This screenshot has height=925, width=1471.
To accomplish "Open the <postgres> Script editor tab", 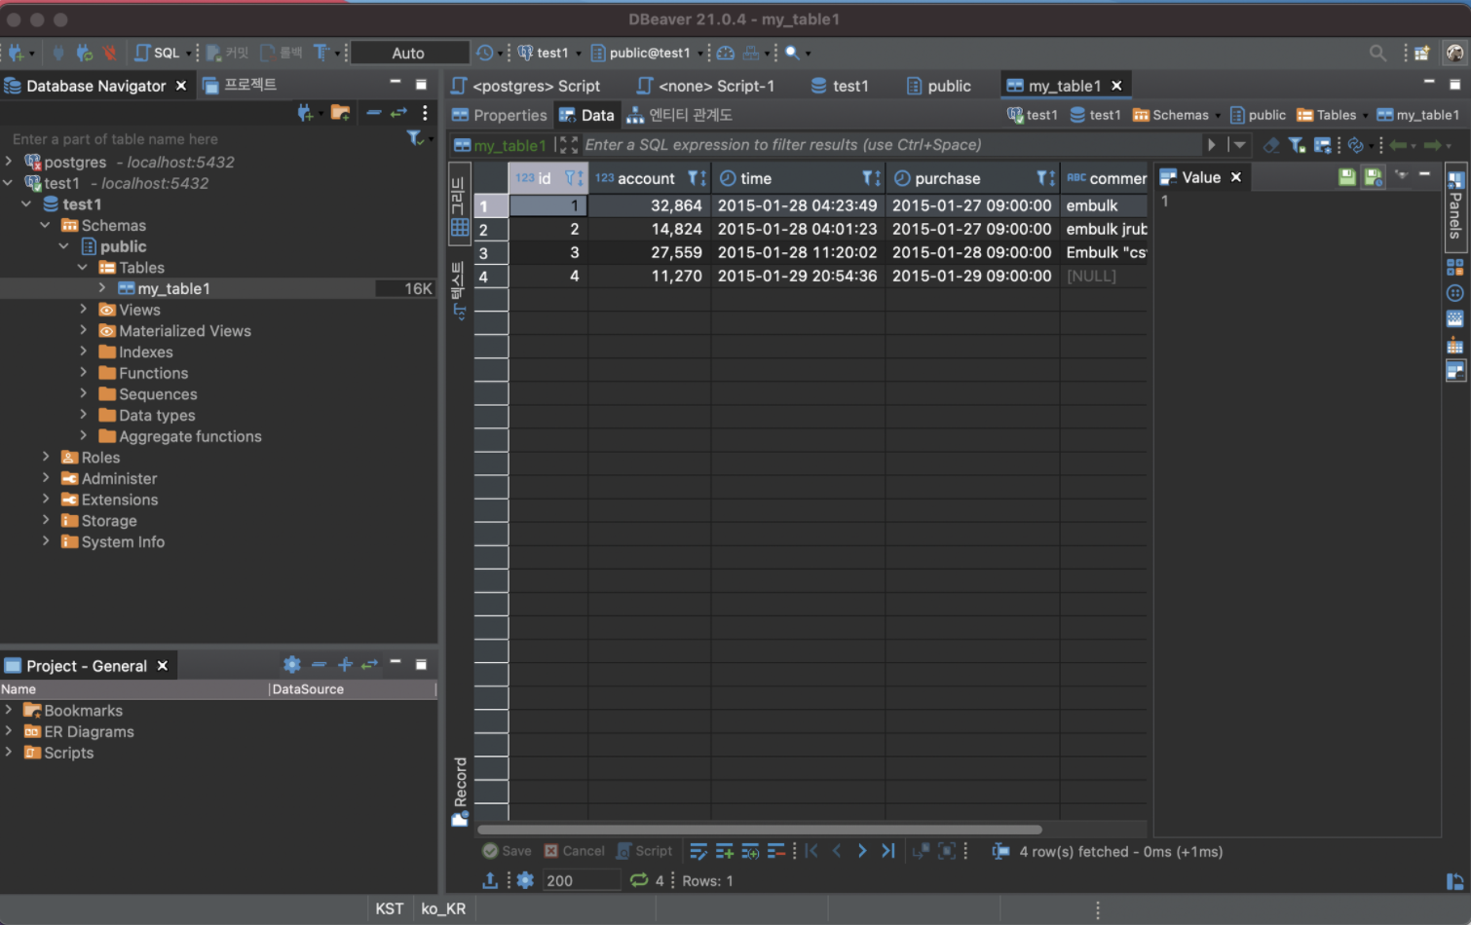I will click(x=526, y=86).
